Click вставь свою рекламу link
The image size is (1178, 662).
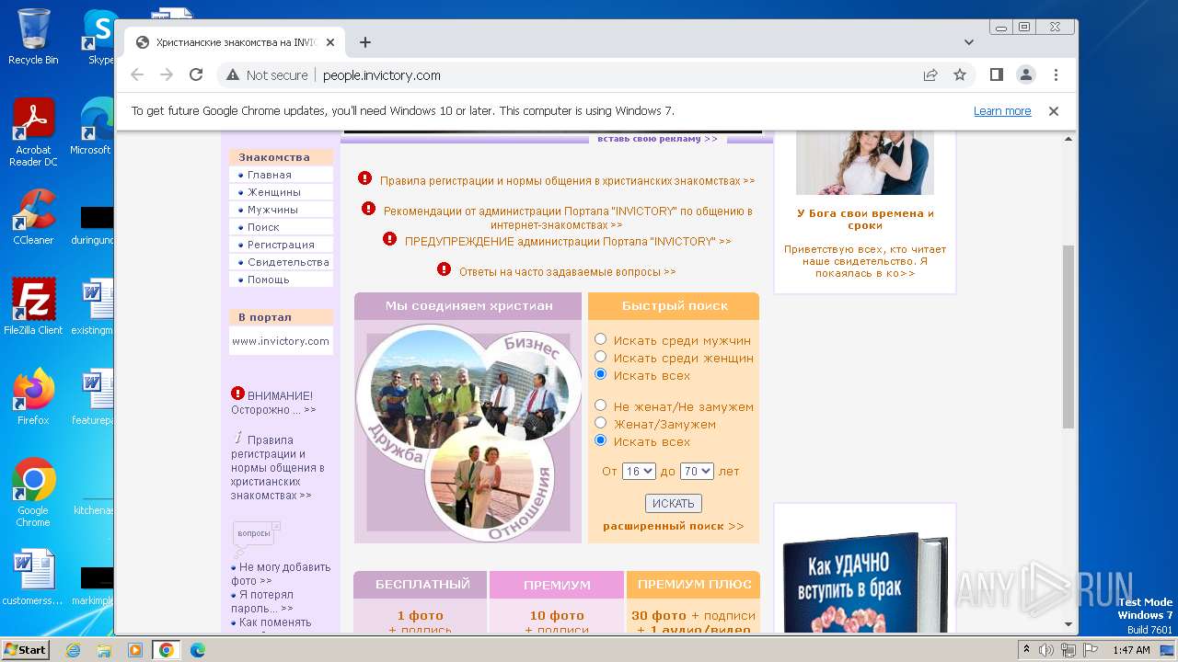[x=657, y=139]
